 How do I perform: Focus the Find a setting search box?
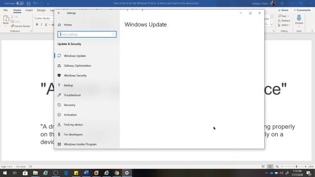(x=87, y=34)
